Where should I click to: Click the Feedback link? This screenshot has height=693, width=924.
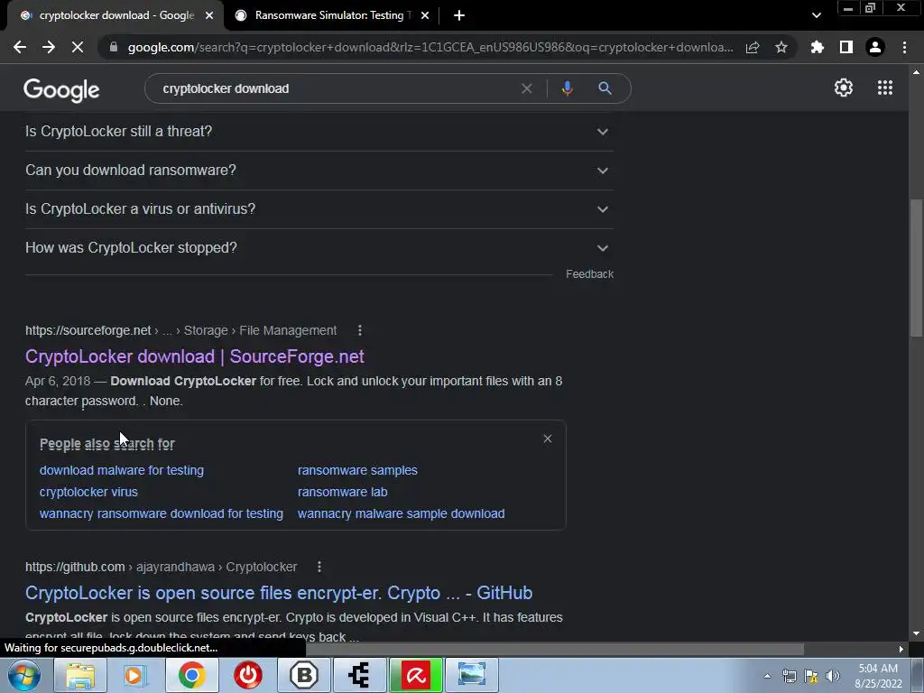[x=589, y=274]
